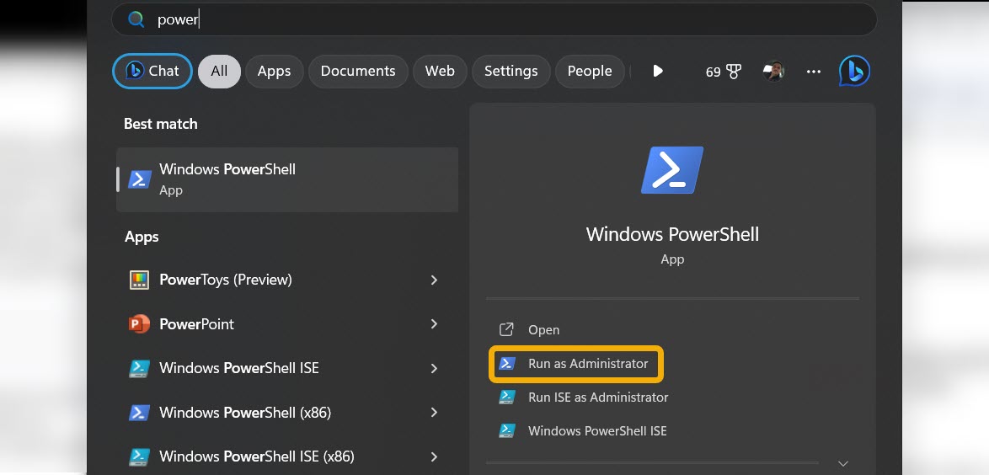Expand Windows PowerShell ISE chevron
The height and width of the screenshot is (475, 989).
434,368
